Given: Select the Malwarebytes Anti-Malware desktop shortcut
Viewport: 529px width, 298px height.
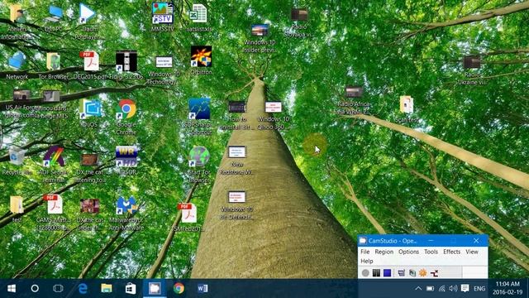Looking at the screenshot, I should point(126,214).
